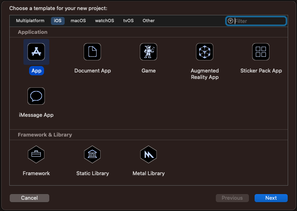Select the iOS platform tab
The height and width of the screenshot is (211, 297).
point(58,21)
